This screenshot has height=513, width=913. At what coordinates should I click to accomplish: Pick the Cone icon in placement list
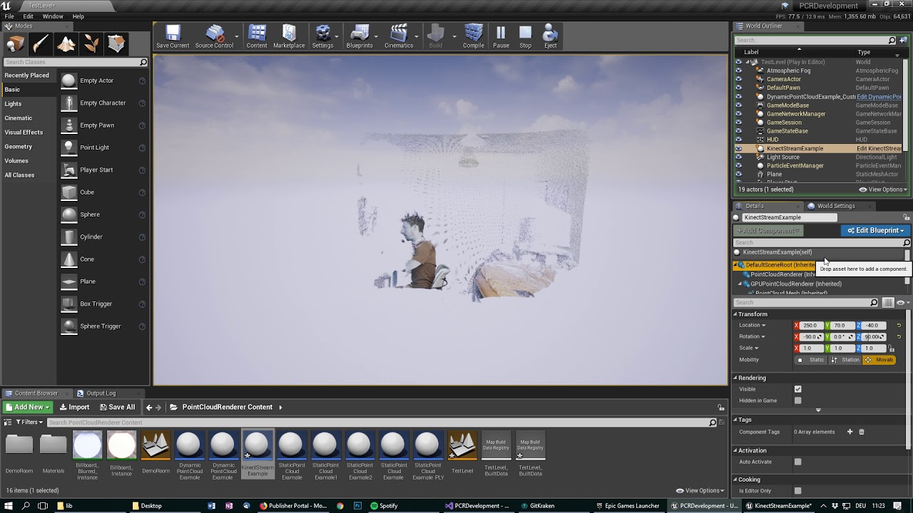[68, 259]
